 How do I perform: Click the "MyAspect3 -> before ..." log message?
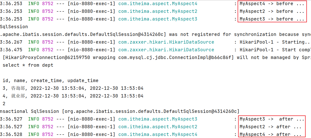[x=272, y=19]
